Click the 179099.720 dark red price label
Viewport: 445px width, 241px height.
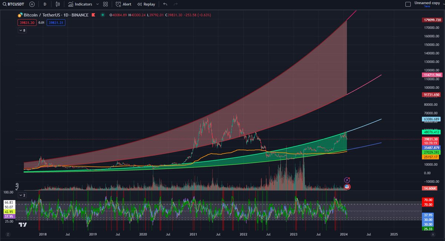(x=432, y=19)
